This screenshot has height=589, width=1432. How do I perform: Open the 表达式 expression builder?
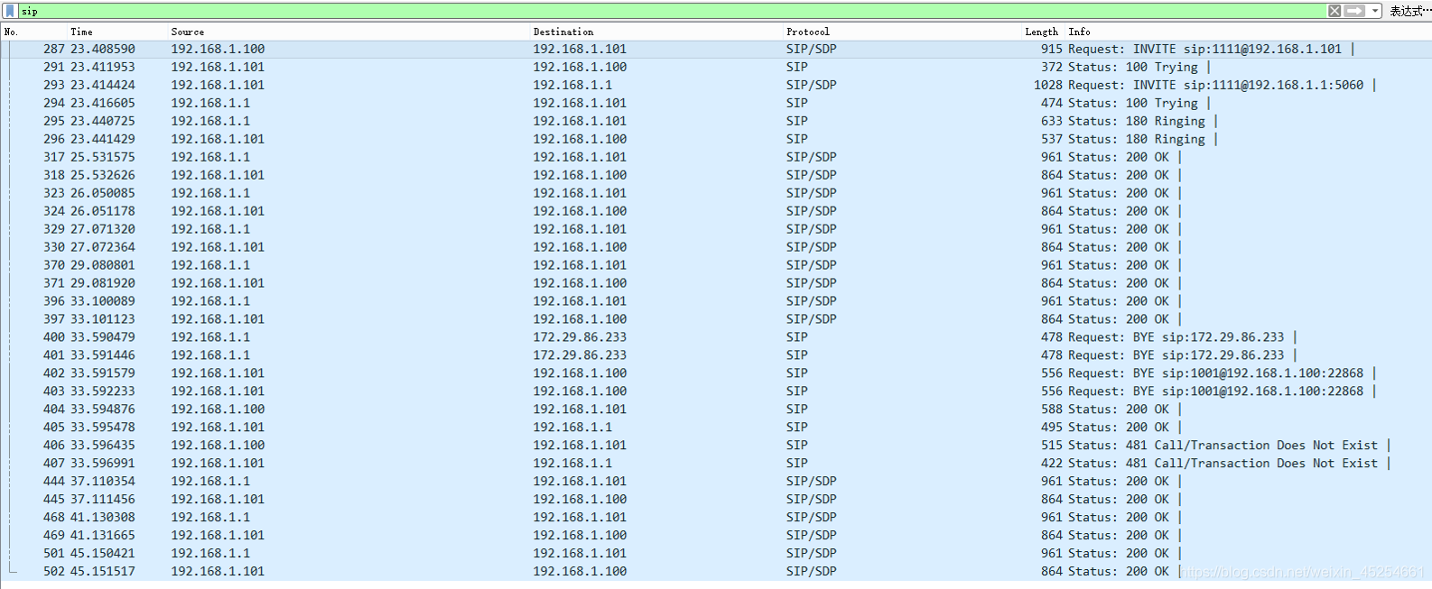pos(1409,11)
